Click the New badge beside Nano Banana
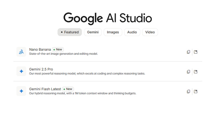The image size is (221, 113). [x=58, y=49]
